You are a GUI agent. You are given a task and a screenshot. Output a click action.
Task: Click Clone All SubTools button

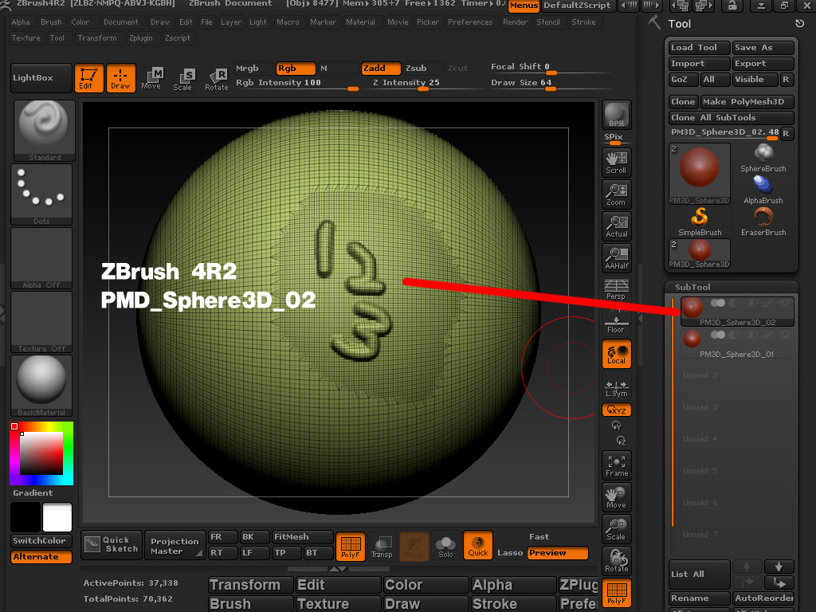pos(732,118)
